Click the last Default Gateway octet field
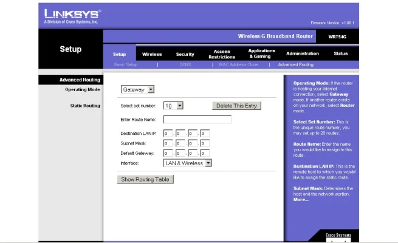398x243 pixels. tap(205, 153)
